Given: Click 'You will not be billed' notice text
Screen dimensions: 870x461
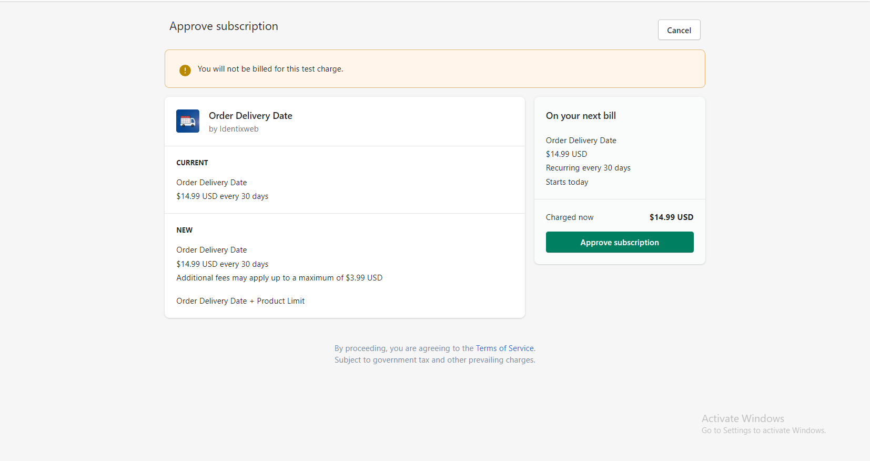Looking at the screenshot, I should 270,69.
